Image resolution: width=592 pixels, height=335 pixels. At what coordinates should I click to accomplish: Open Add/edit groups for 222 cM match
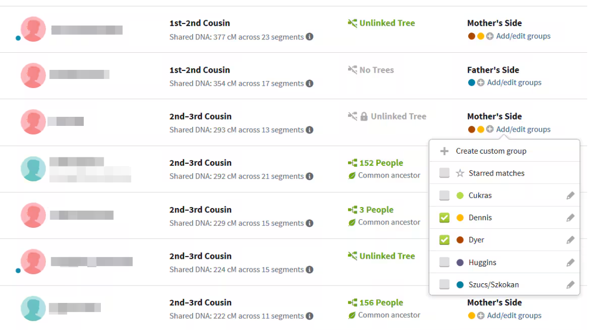coord(514,315)
